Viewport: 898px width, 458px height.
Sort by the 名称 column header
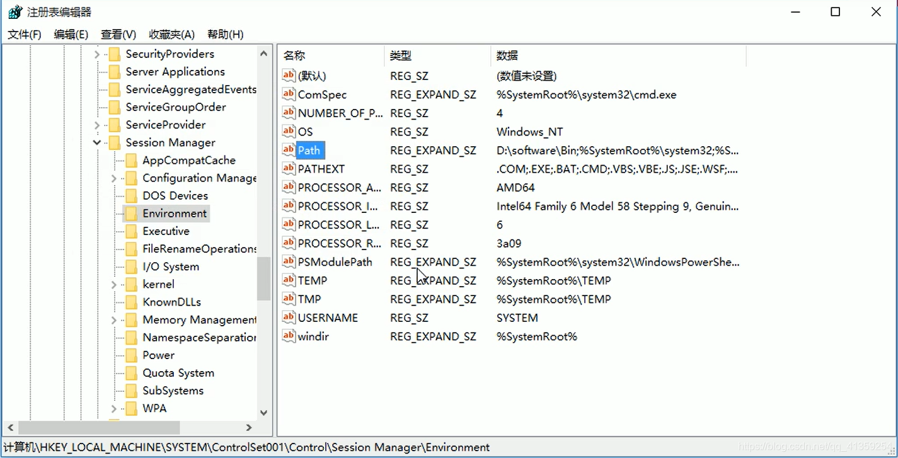click(x=331, y=55)
